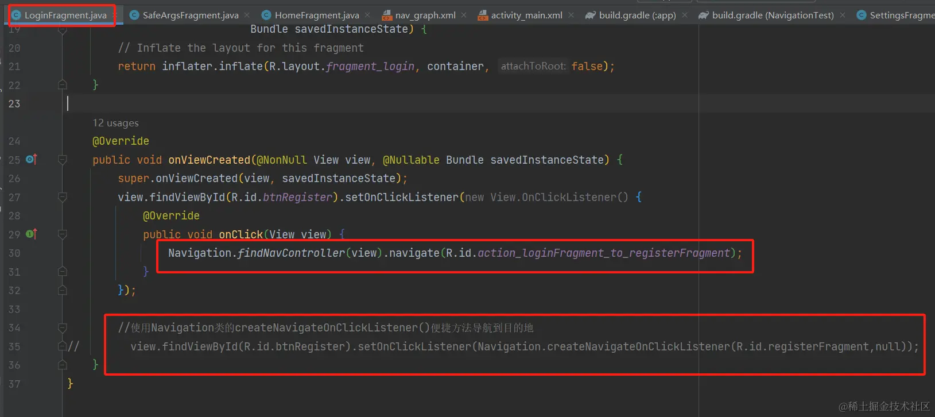Close the SafeArgsFragment.java tab

tap(247, 16)
